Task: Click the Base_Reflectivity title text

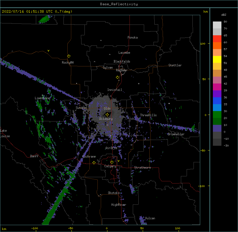Action: pos(119,4)
